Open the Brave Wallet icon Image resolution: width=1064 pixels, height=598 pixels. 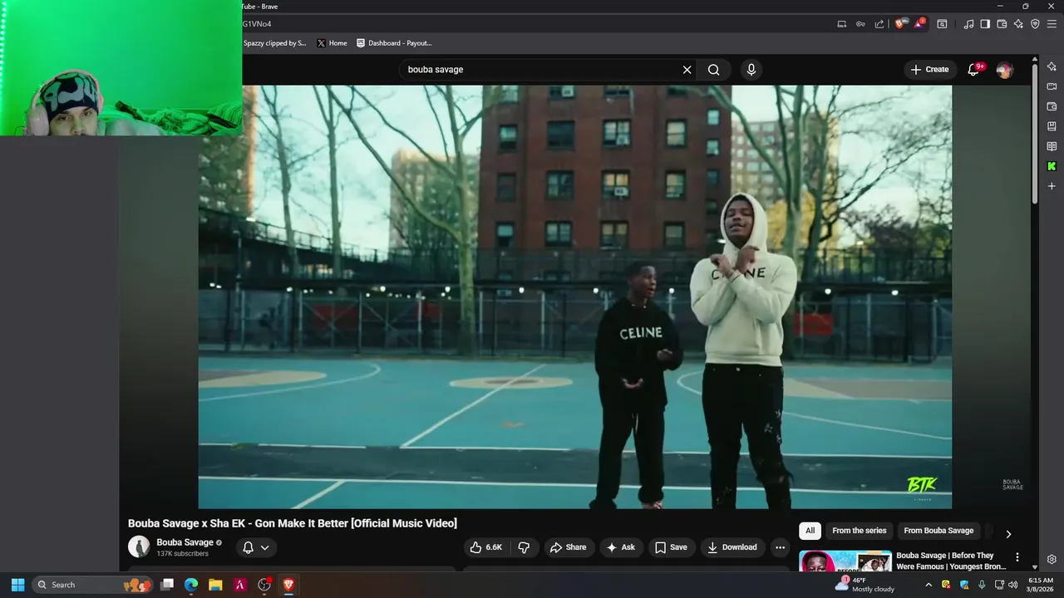[x=1002, y=24]
